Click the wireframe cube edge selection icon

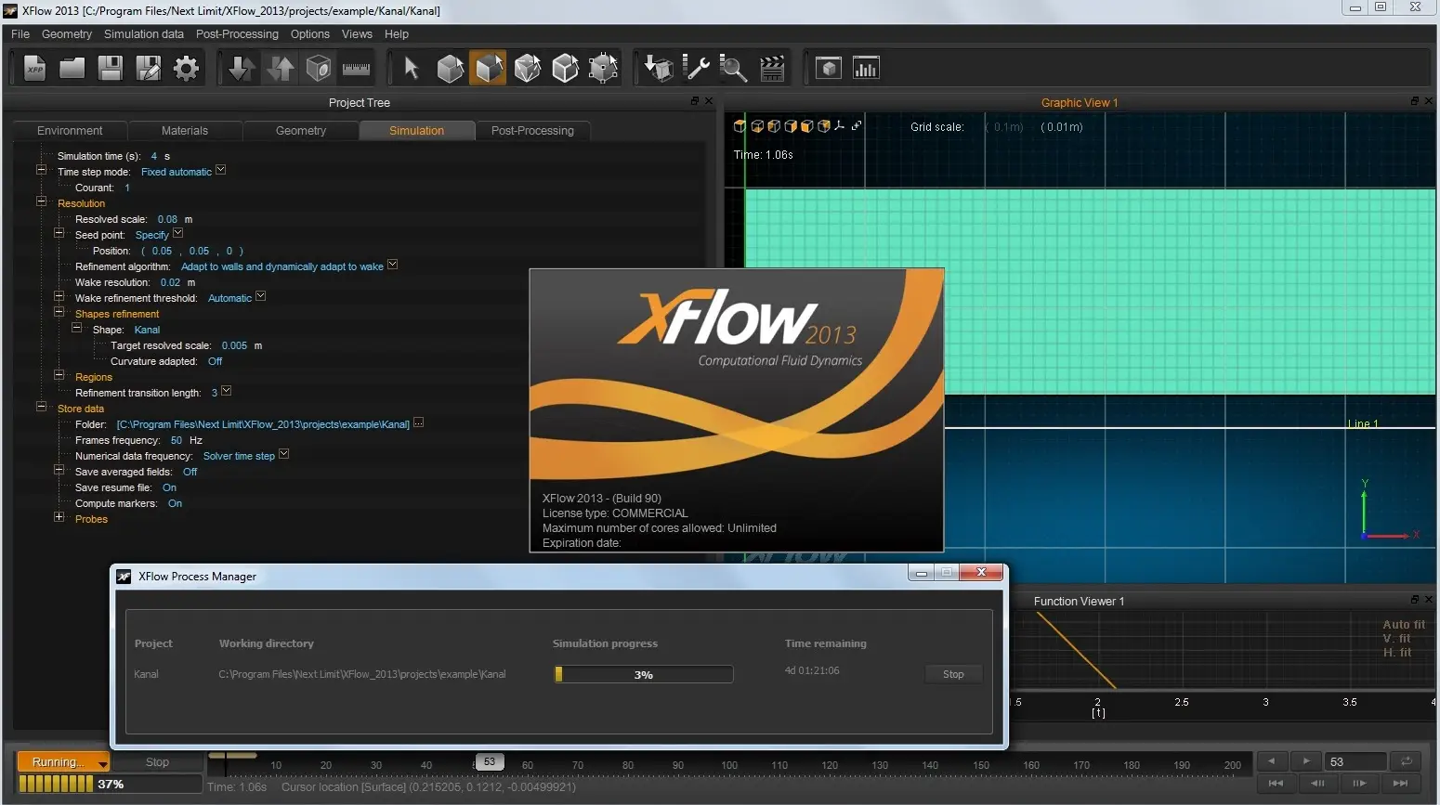pos(527,69)
